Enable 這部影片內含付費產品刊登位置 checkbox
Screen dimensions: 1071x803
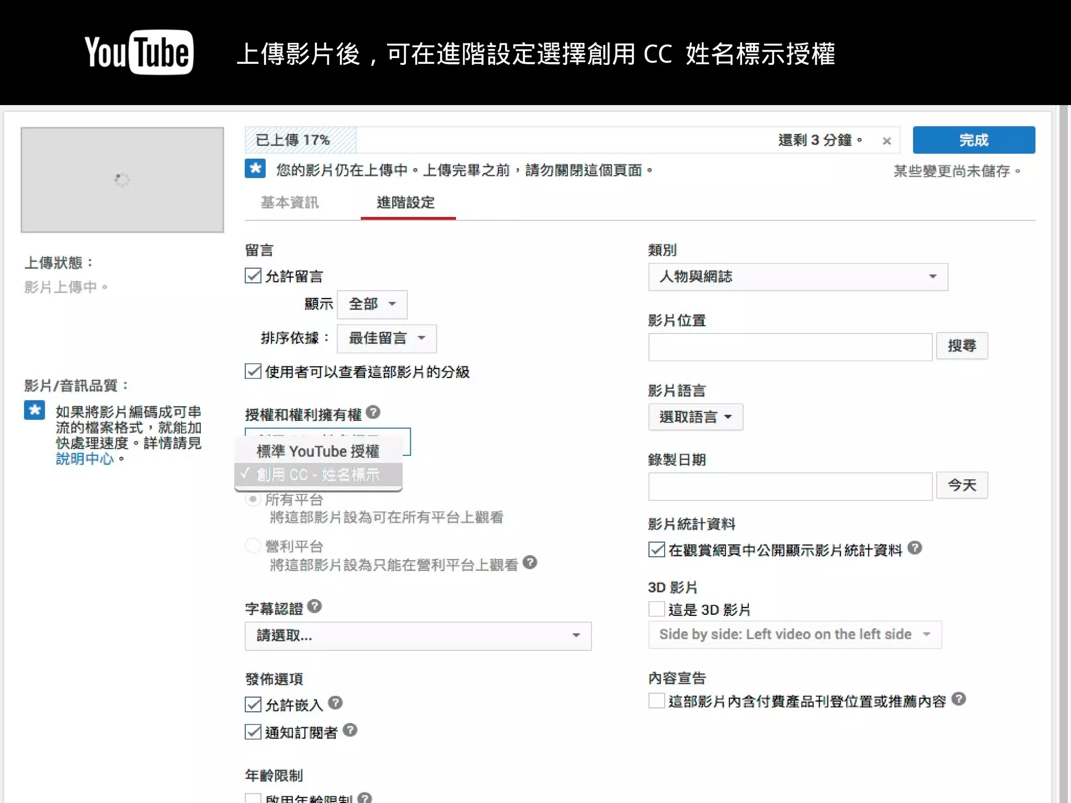point(657,701)
